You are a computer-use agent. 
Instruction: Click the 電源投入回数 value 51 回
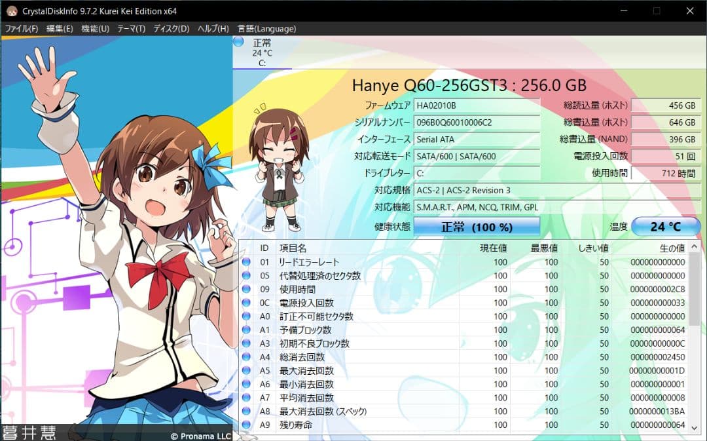tap(666, 157)
